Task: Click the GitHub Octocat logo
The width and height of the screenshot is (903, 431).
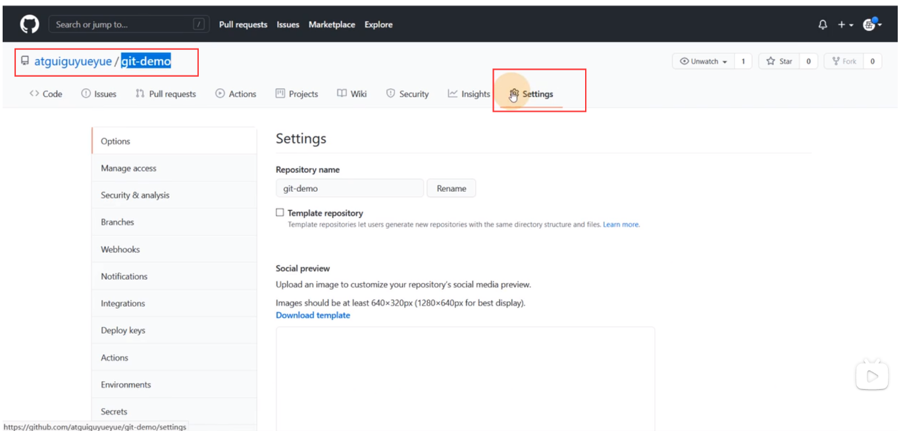Action: 30,24
